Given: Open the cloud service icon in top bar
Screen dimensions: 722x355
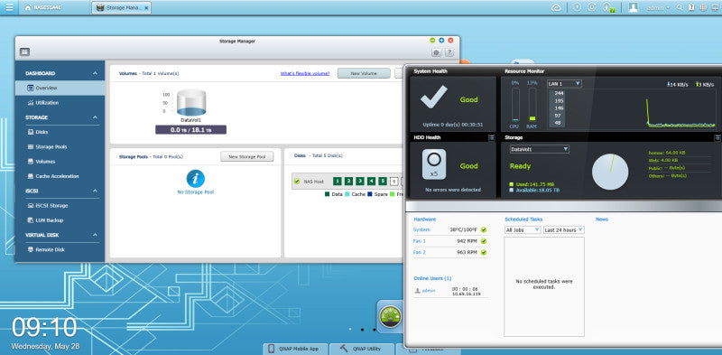Looking at the screenshot, I should pos(556,7).
